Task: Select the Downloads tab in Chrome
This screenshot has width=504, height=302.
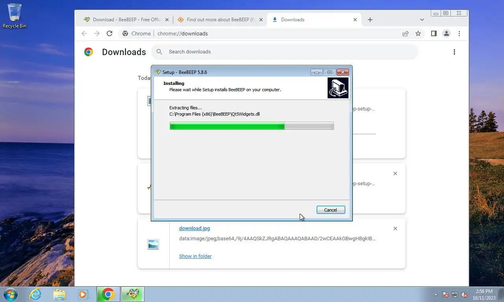Action: coord(313,20)
